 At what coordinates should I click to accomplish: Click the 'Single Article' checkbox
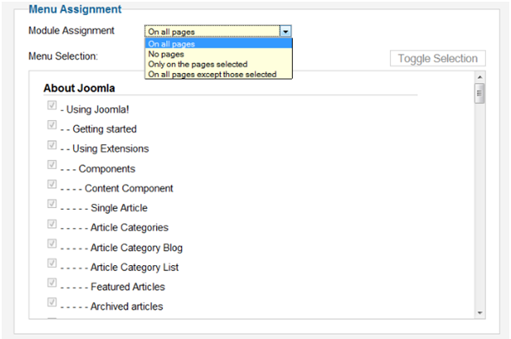coord(52,205)
